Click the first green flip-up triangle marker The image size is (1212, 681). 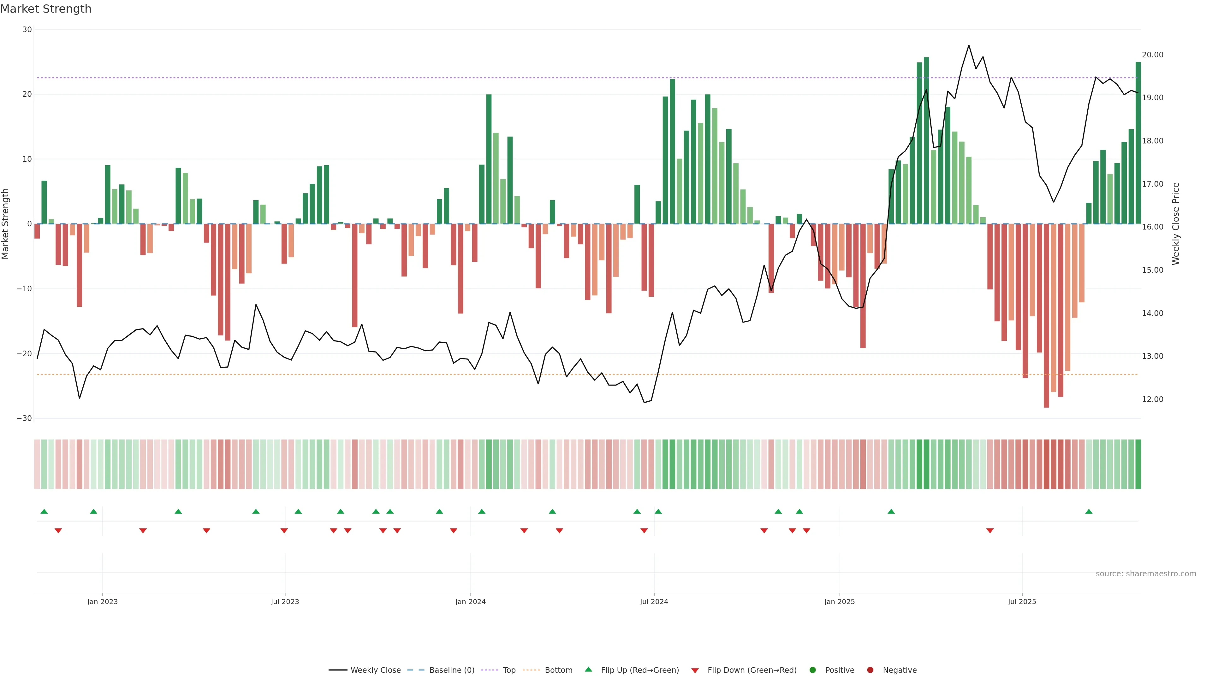(44, 511)
